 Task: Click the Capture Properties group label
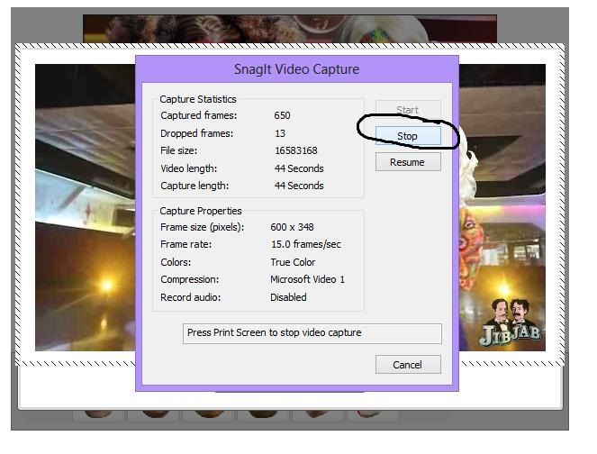201,211
